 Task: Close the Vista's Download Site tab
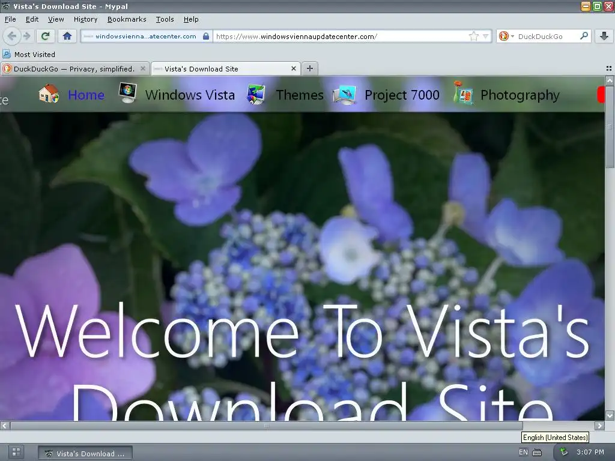(293, 68)
